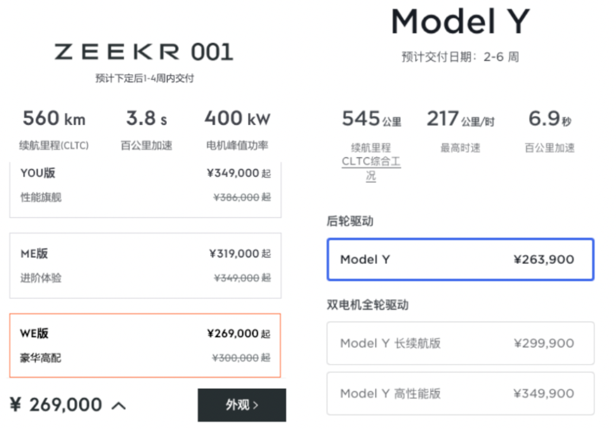
Task: Click the 6.9秒 acceleration stat
Action: 550,120
